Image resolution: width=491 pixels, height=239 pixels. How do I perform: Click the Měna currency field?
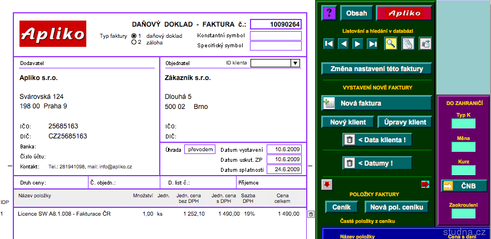coord(463,147)
